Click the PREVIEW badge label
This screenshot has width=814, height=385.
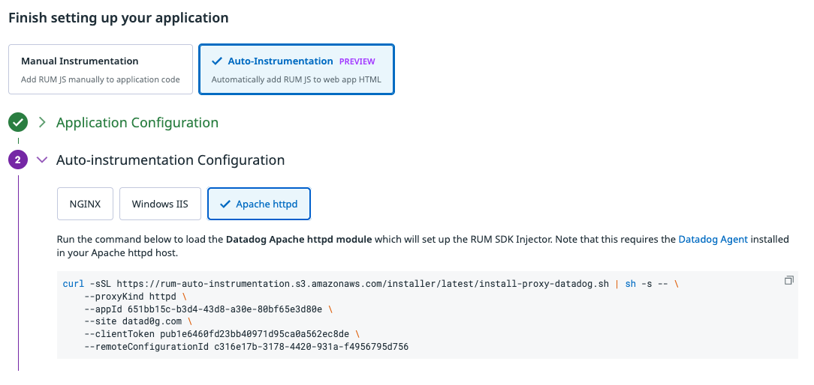pyautogui.click(x=357, y=61)
